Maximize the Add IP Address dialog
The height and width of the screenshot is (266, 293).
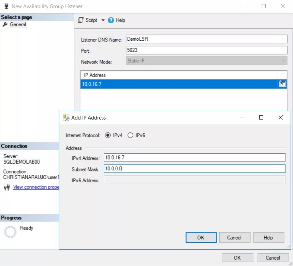tap(261, 117)
